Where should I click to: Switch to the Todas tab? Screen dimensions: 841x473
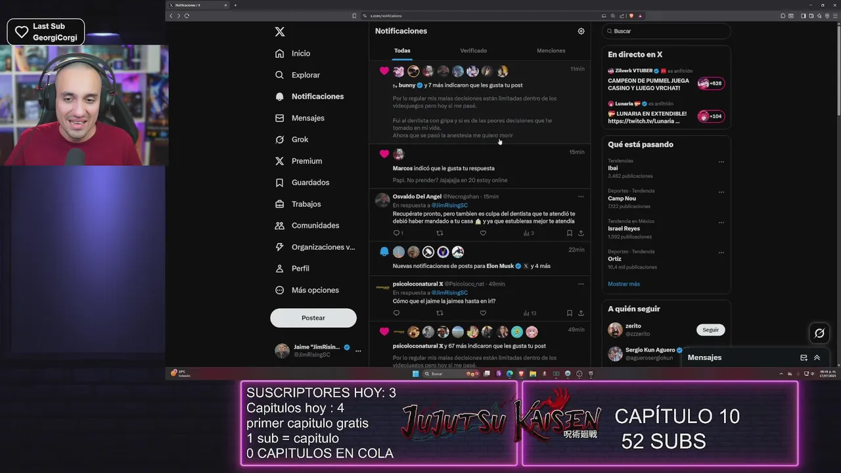point(402,51)
